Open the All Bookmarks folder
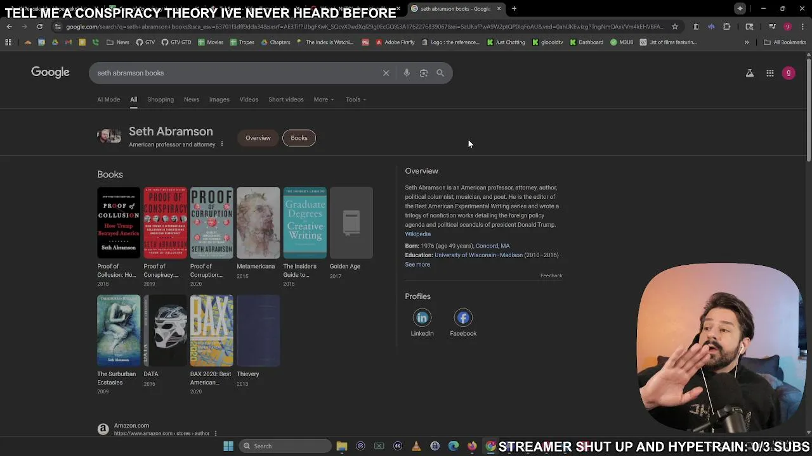 tap(785, 42)
